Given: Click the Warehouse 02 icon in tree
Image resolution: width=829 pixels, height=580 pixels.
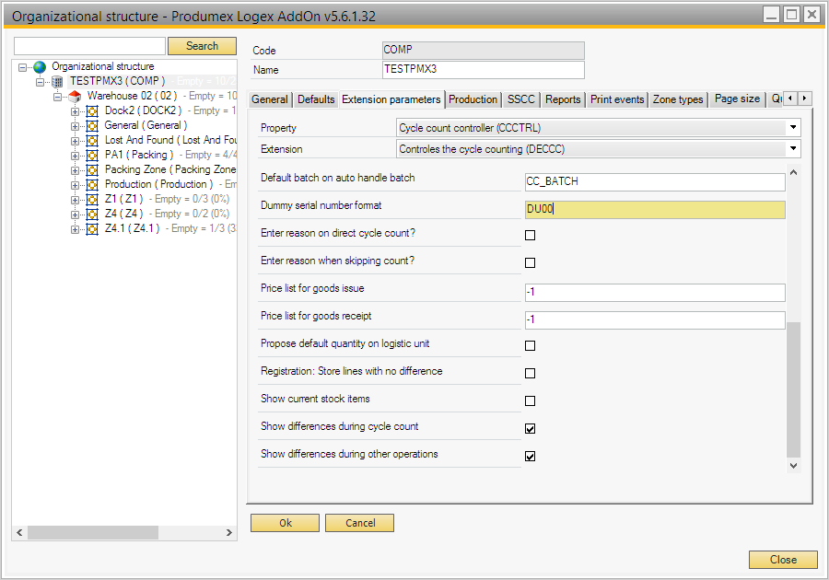Looking at the screenshot, I should pos(75,97).
